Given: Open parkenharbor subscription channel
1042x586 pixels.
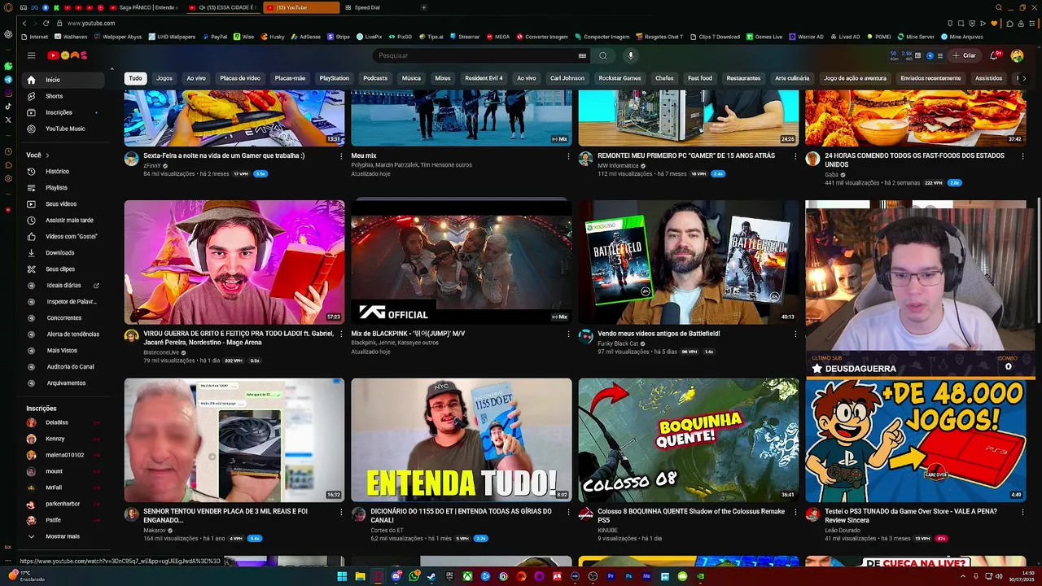Looking at the screenshot, I should point(63,504).
